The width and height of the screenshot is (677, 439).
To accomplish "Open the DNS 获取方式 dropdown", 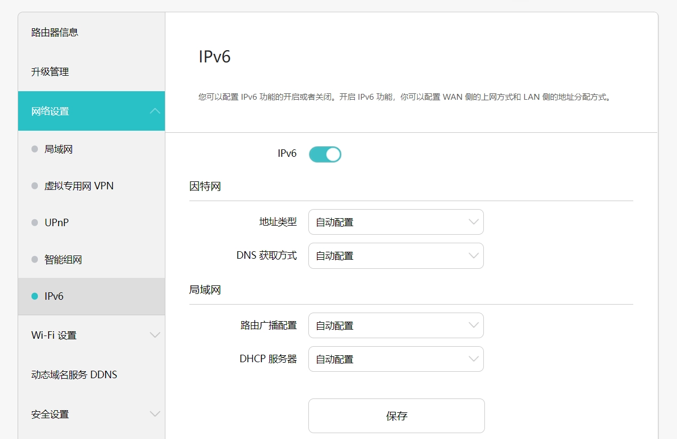I will coord(396,256).
